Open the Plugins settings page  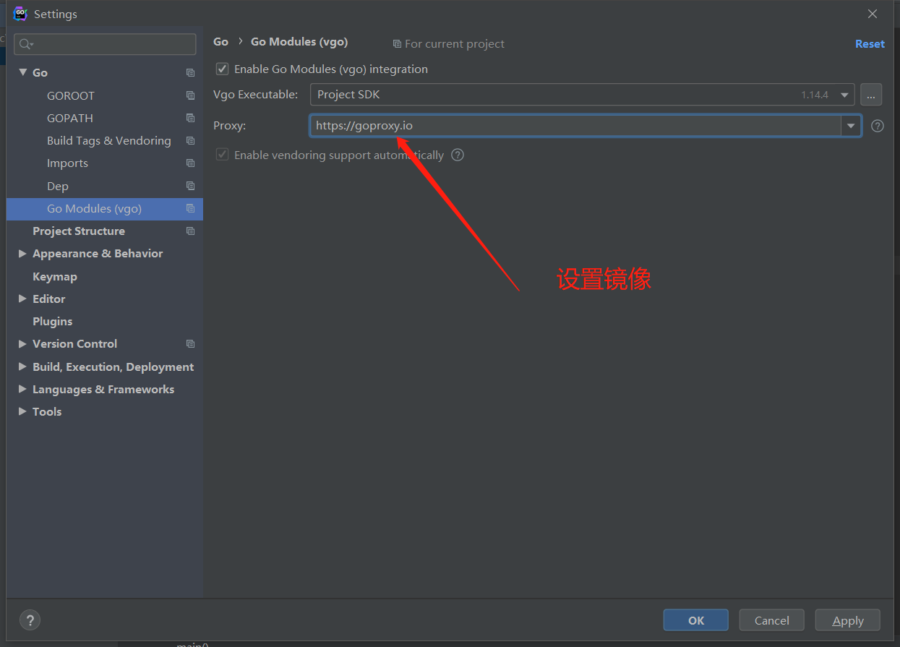point(53,321)
